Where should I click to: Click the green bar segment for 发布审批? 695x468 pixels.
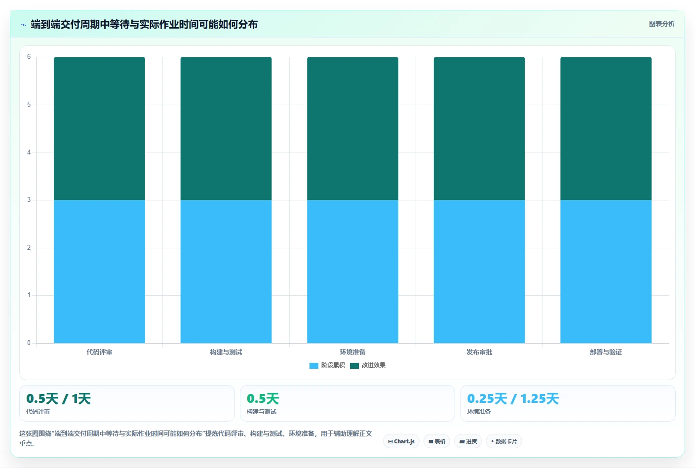coord(479,128)
